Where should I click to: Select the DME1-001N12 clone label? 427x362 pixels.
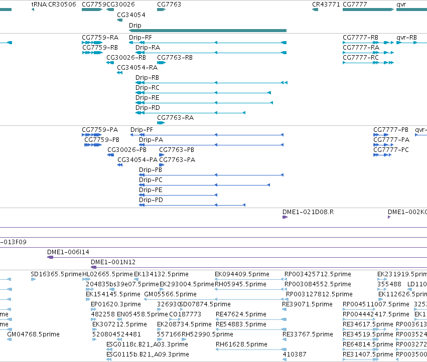coord(113,262)
